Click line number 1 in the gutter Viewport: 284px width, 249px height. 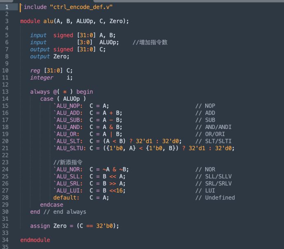[x=6, y=7]
